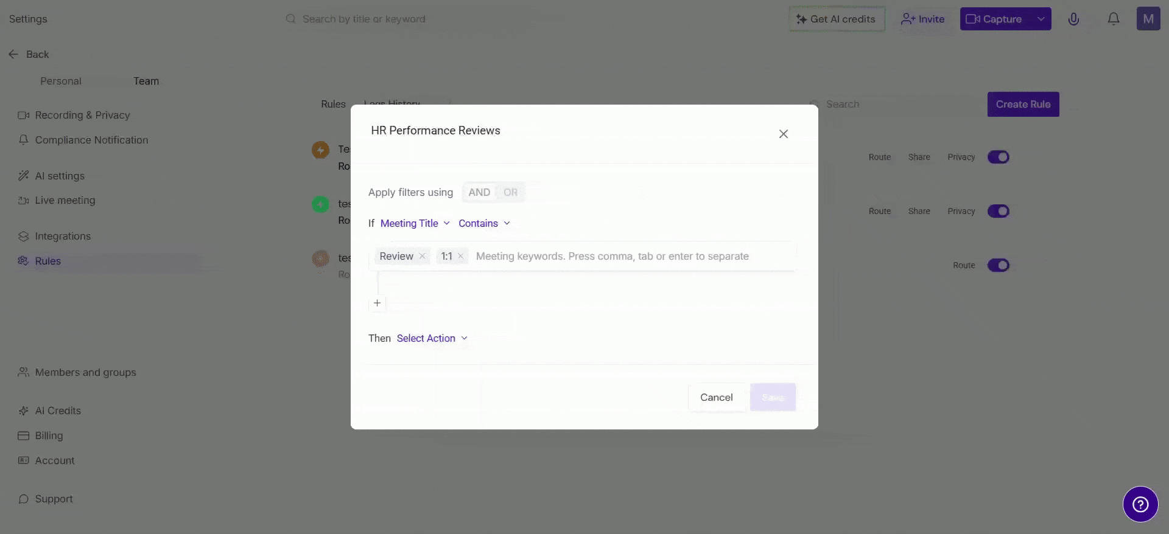
Task: Open AI Credits page
Action: click(x=49, y=411)
